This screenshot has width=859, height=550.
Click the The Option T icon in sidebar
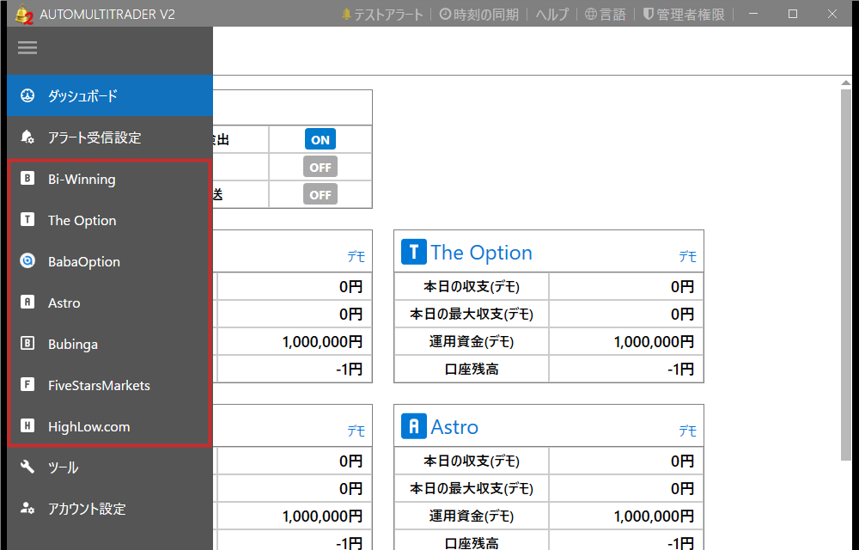[x=27, y=220]
